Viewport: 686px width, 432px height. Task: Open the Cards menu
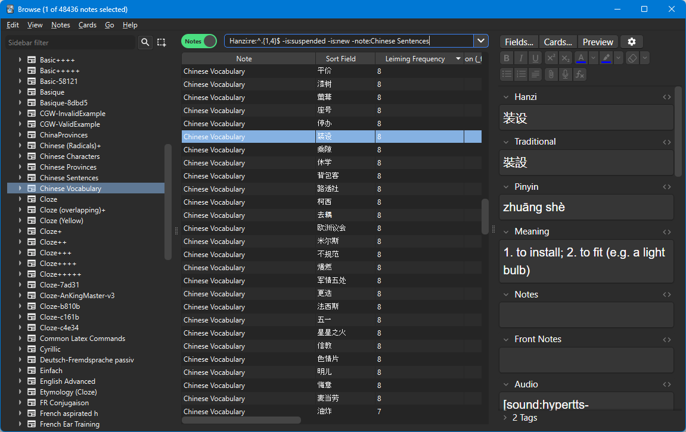88,25
